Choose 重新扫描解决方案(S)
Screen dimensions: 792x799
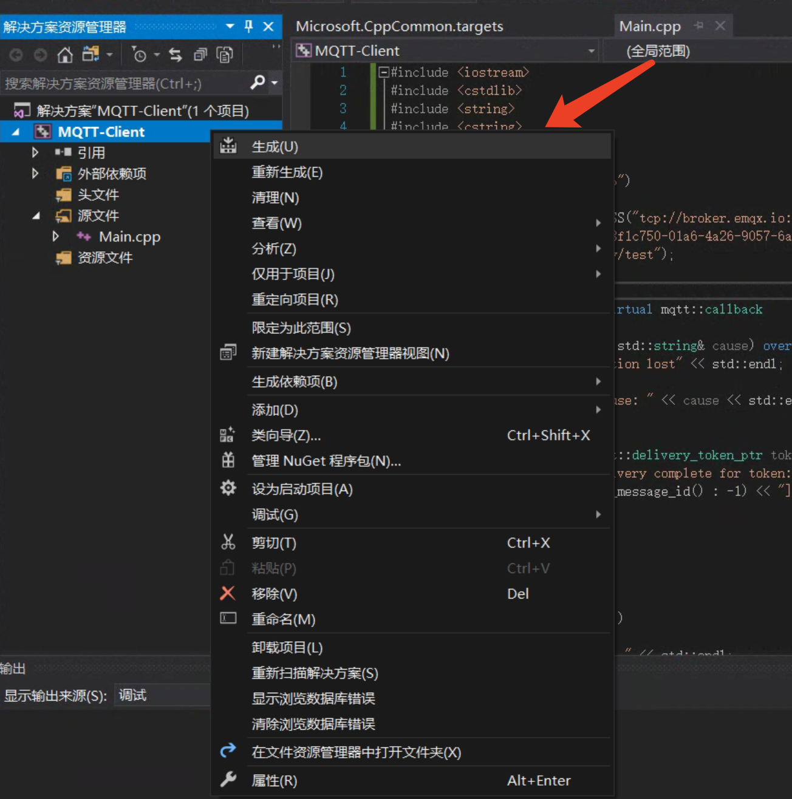click(412, 673)
